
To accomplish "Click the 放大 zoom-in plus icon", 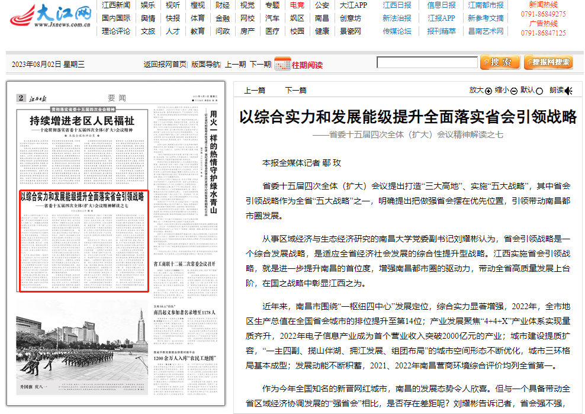I will 488,91.
